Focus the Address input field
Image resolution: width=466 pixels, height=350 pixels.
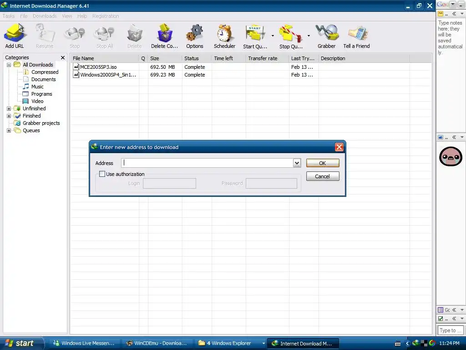tap(208, 163)
